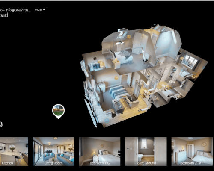This screenshot has height=171, width=214.
Task: Expand the More chevron arrow
Action: (44, 9)
